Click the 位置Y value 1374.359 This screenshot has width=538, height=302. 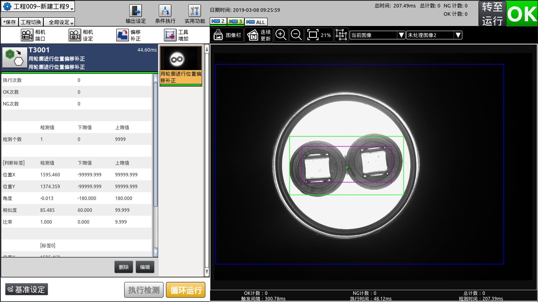point(50,187)
